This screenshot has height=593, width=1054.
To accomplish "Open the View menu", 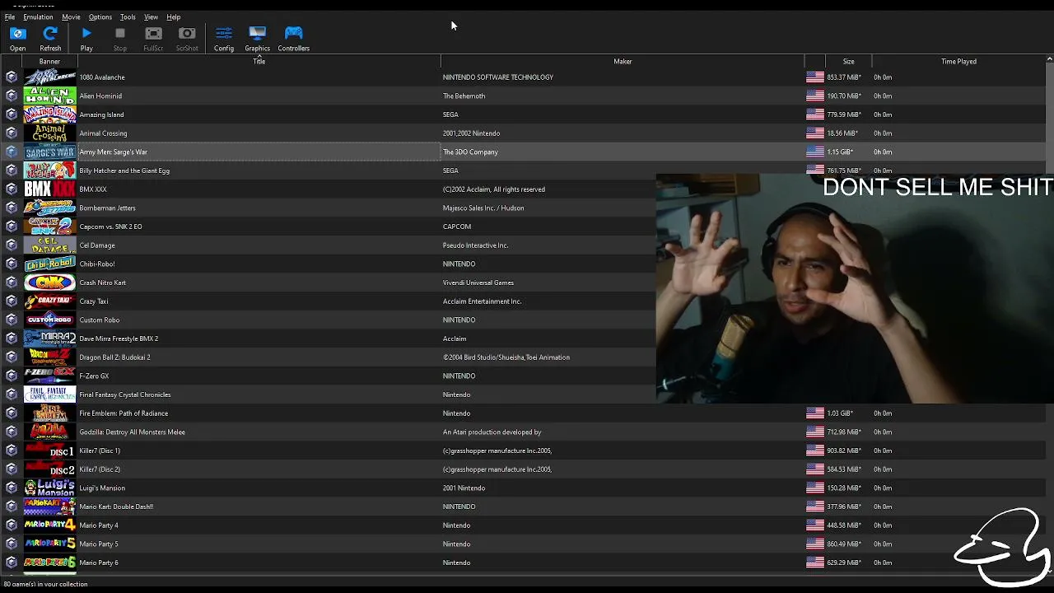I will (x=152, y=16).
